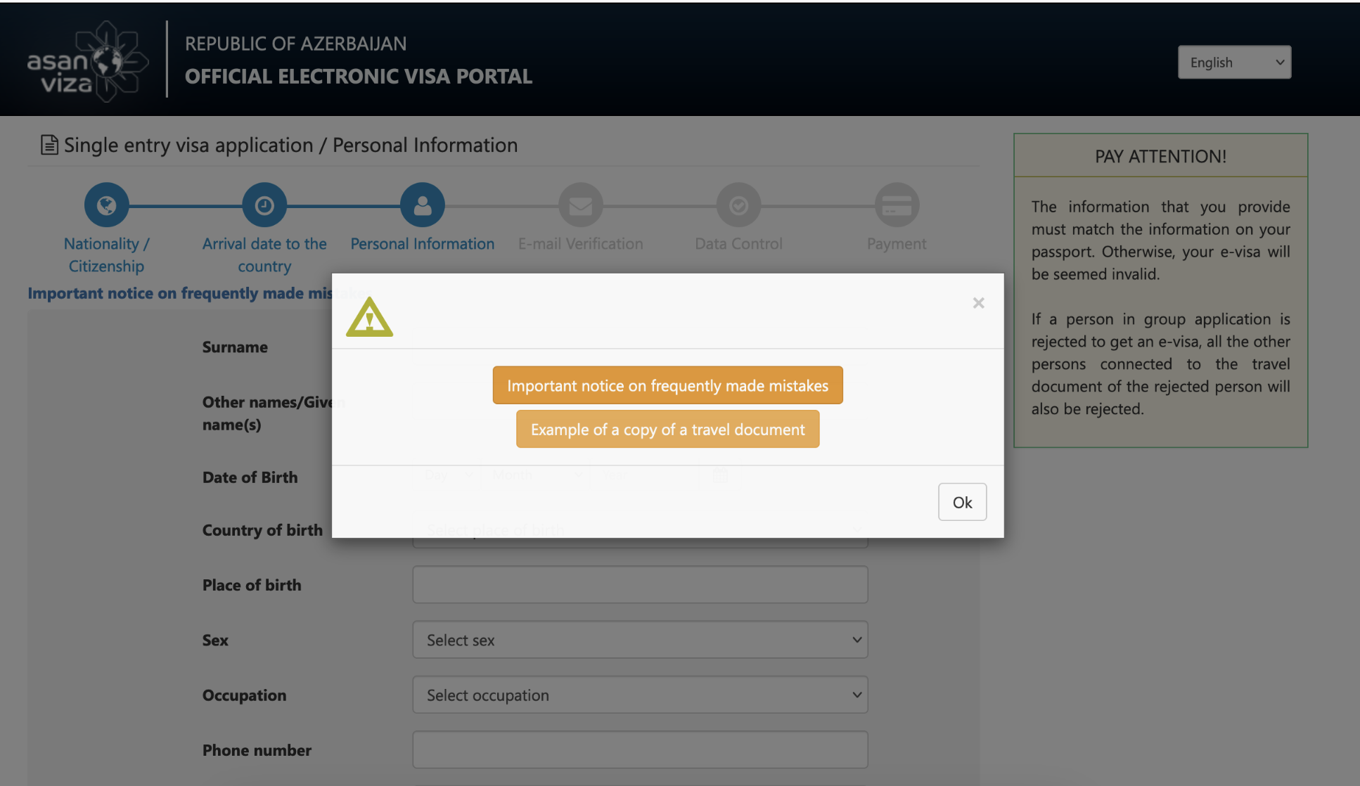Click the Phone number input field

coord(640,750)
